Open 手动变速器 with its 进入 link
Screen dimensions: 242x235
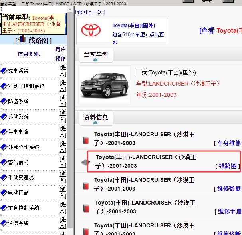pyautogui.click(x=63, y=177)
